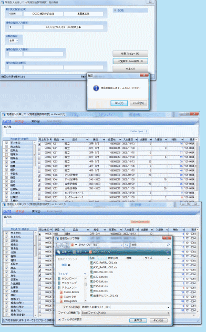
Task: Open the ファイル名 dropdown arrow
Action: pyautogui.click(x=168, y=307)
